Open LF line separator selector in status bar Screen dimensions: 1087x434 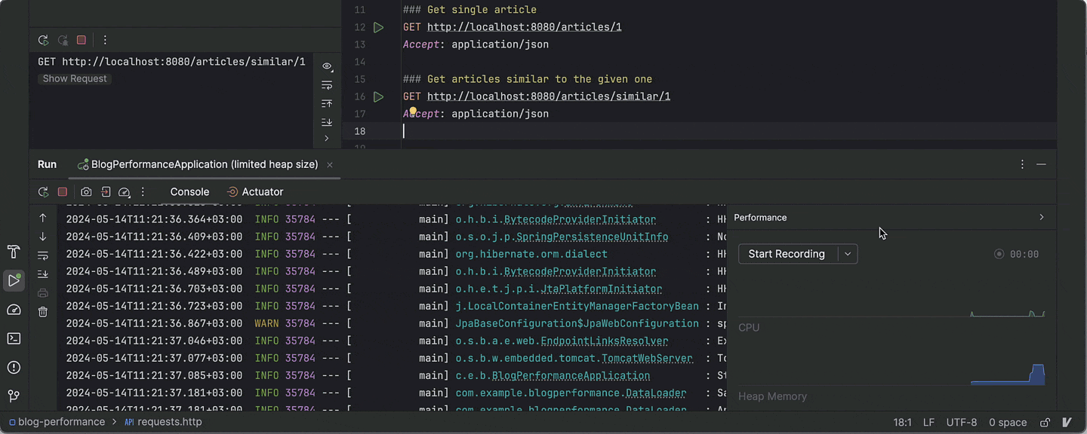click(928, 423)
